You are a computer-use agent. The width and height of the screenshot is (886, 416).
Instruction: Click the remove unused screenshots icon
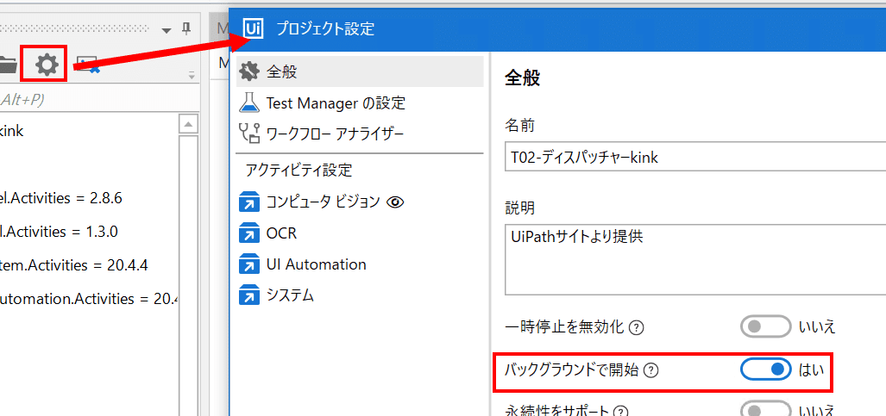click(x=89, y=65)
